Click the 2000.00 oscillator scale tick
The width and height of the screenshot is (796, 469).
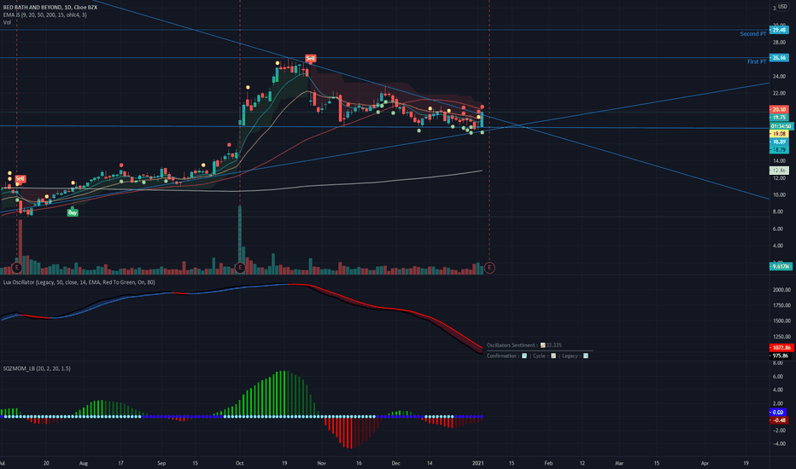tap(781, 290)
